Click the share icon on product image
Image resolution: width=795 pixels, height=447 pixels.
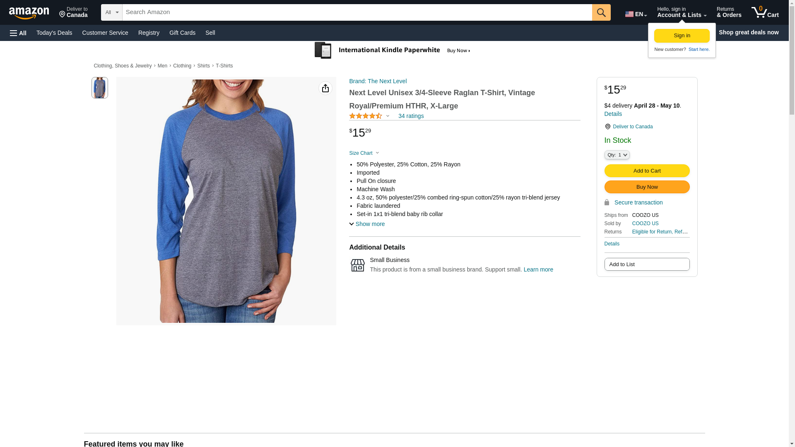[x=325, y=88]
